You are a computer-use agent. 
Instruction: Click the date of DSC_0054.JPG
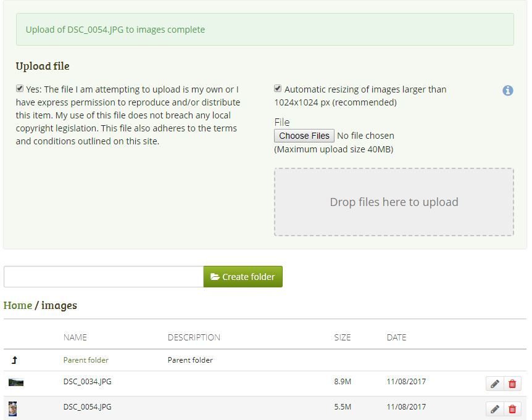[406, 407]
